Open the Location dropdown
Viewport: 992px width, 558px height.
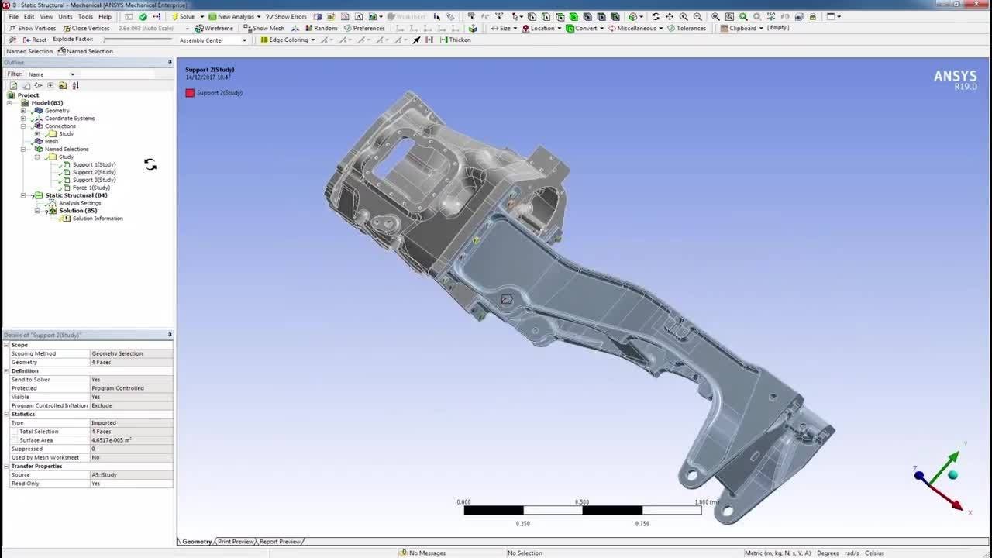pyautogui.click(x=540, y=28)
